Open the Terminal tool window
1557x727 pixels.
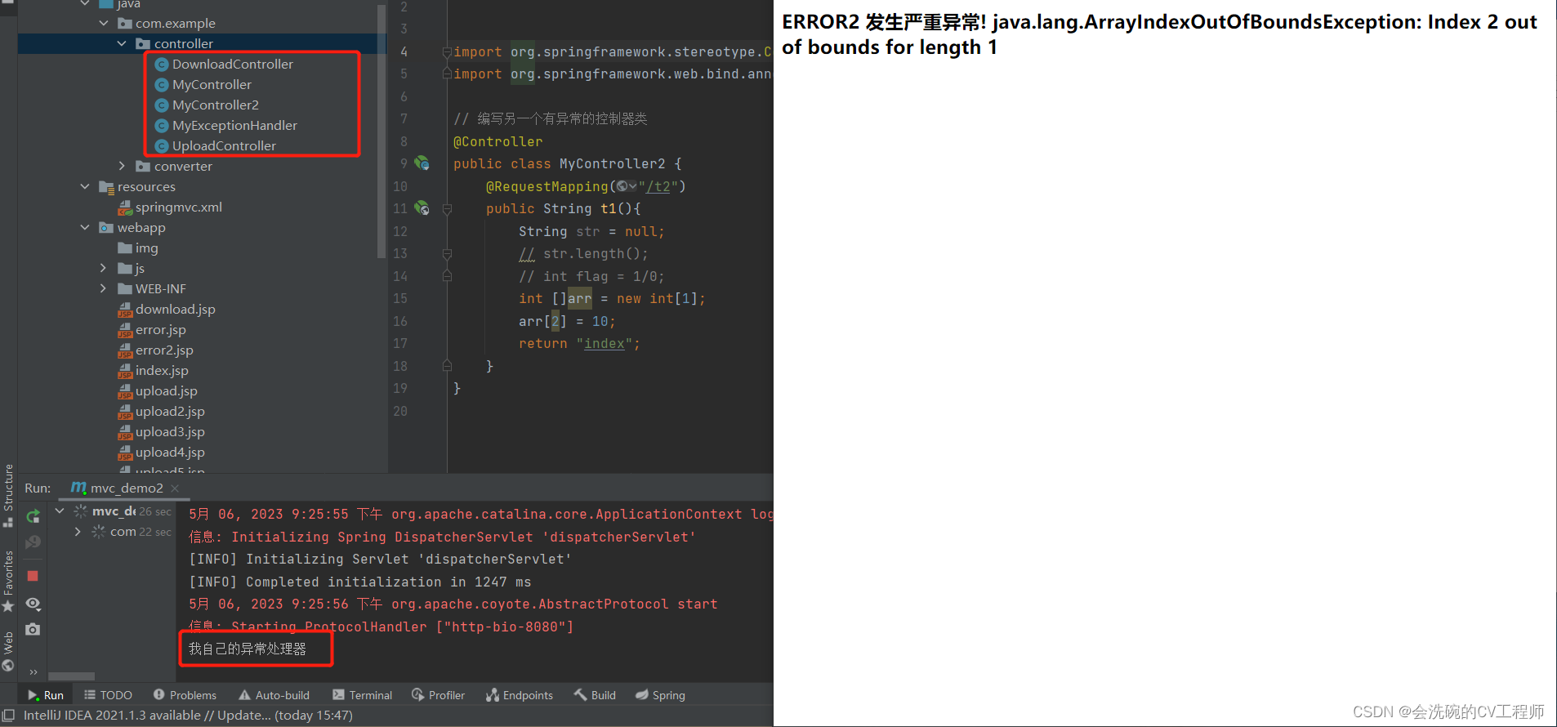[362, 695]
